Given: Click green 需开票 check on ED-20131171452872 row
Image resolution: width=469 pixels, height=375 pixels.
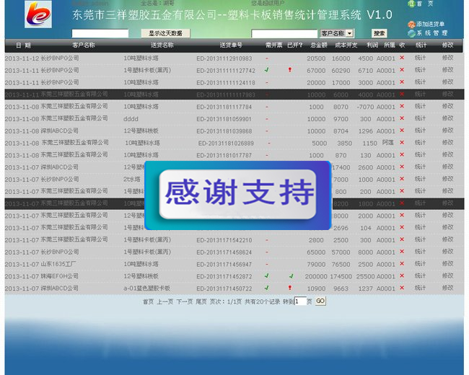Looking at the screenshot, I should pos(266,275).
